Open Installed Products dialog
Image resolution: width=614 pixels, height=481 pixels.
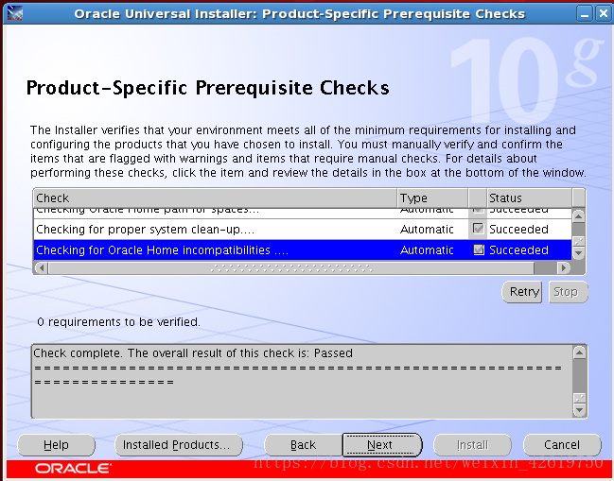click(x=179, y=445)
